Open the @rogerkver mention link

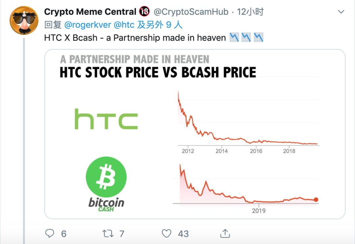pyautogui.click(x=87, y=25)
